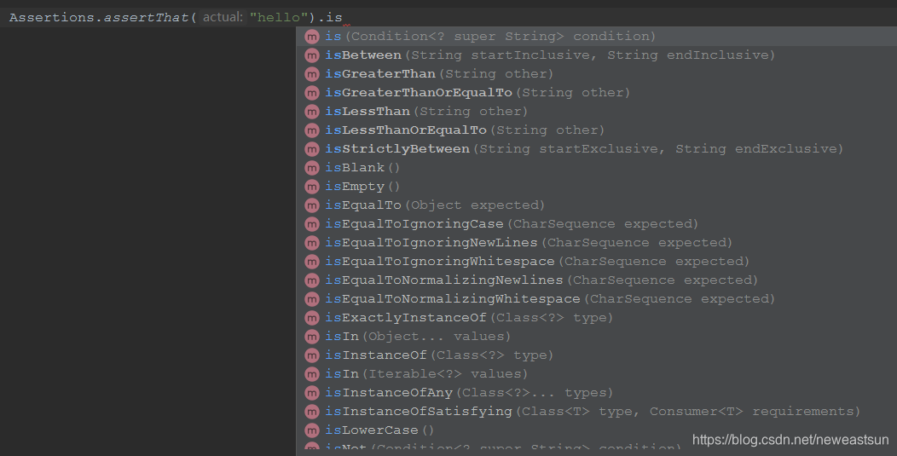Click the method icon beside isBlank()

312,168
